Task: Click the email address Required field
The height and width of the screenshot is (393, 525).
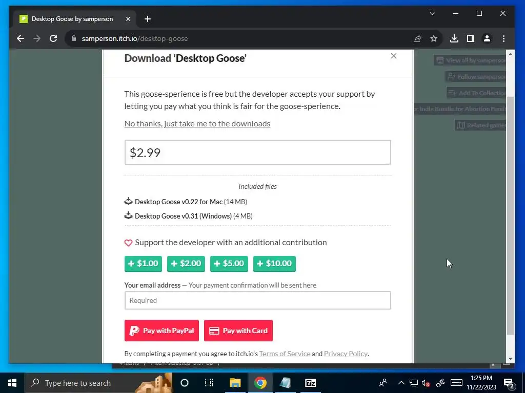Action: point(257,300)
